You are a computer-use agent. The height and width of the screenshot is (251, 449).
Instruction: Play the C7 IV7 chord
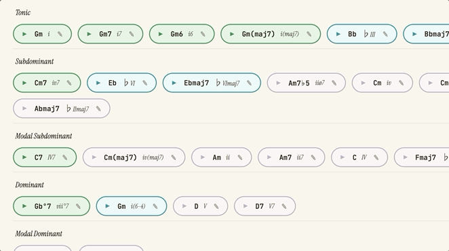(24, 157)
